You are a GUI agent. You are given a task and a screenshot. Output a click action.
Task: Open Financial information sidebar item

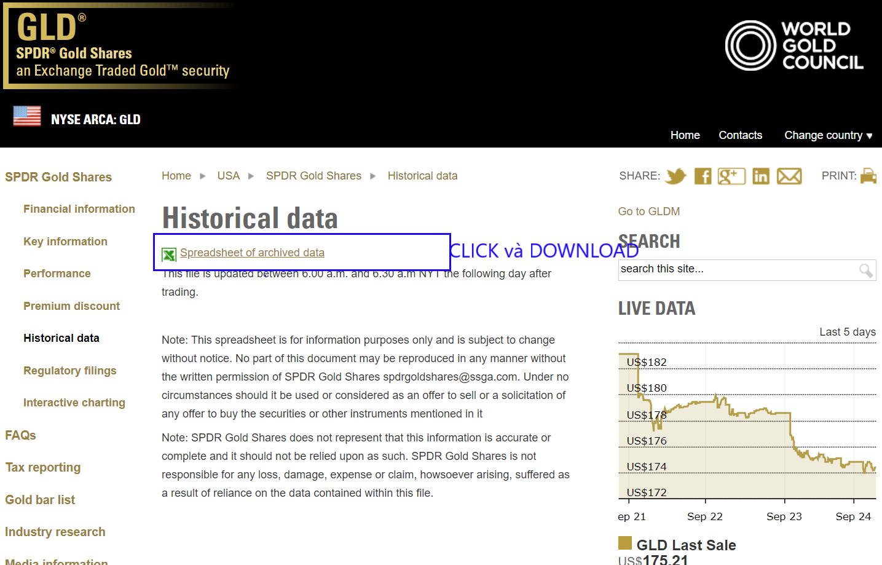tap(79, 209)
